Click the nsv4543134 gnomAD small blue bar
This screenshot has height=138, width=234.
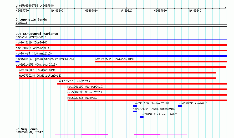[x=17, y=62]
